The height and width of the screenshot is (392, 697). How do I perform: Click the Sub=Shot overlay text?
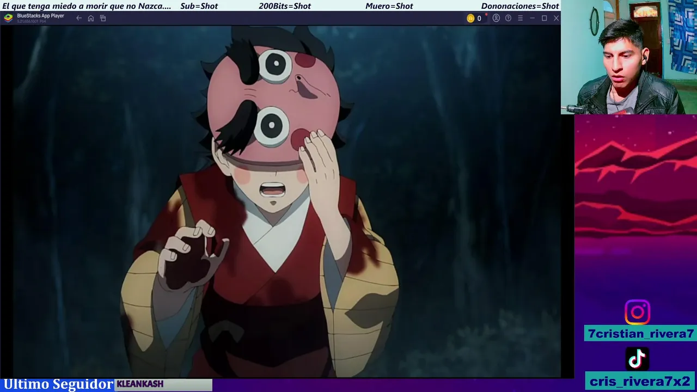pyautogui.click(x=199, y=6)
